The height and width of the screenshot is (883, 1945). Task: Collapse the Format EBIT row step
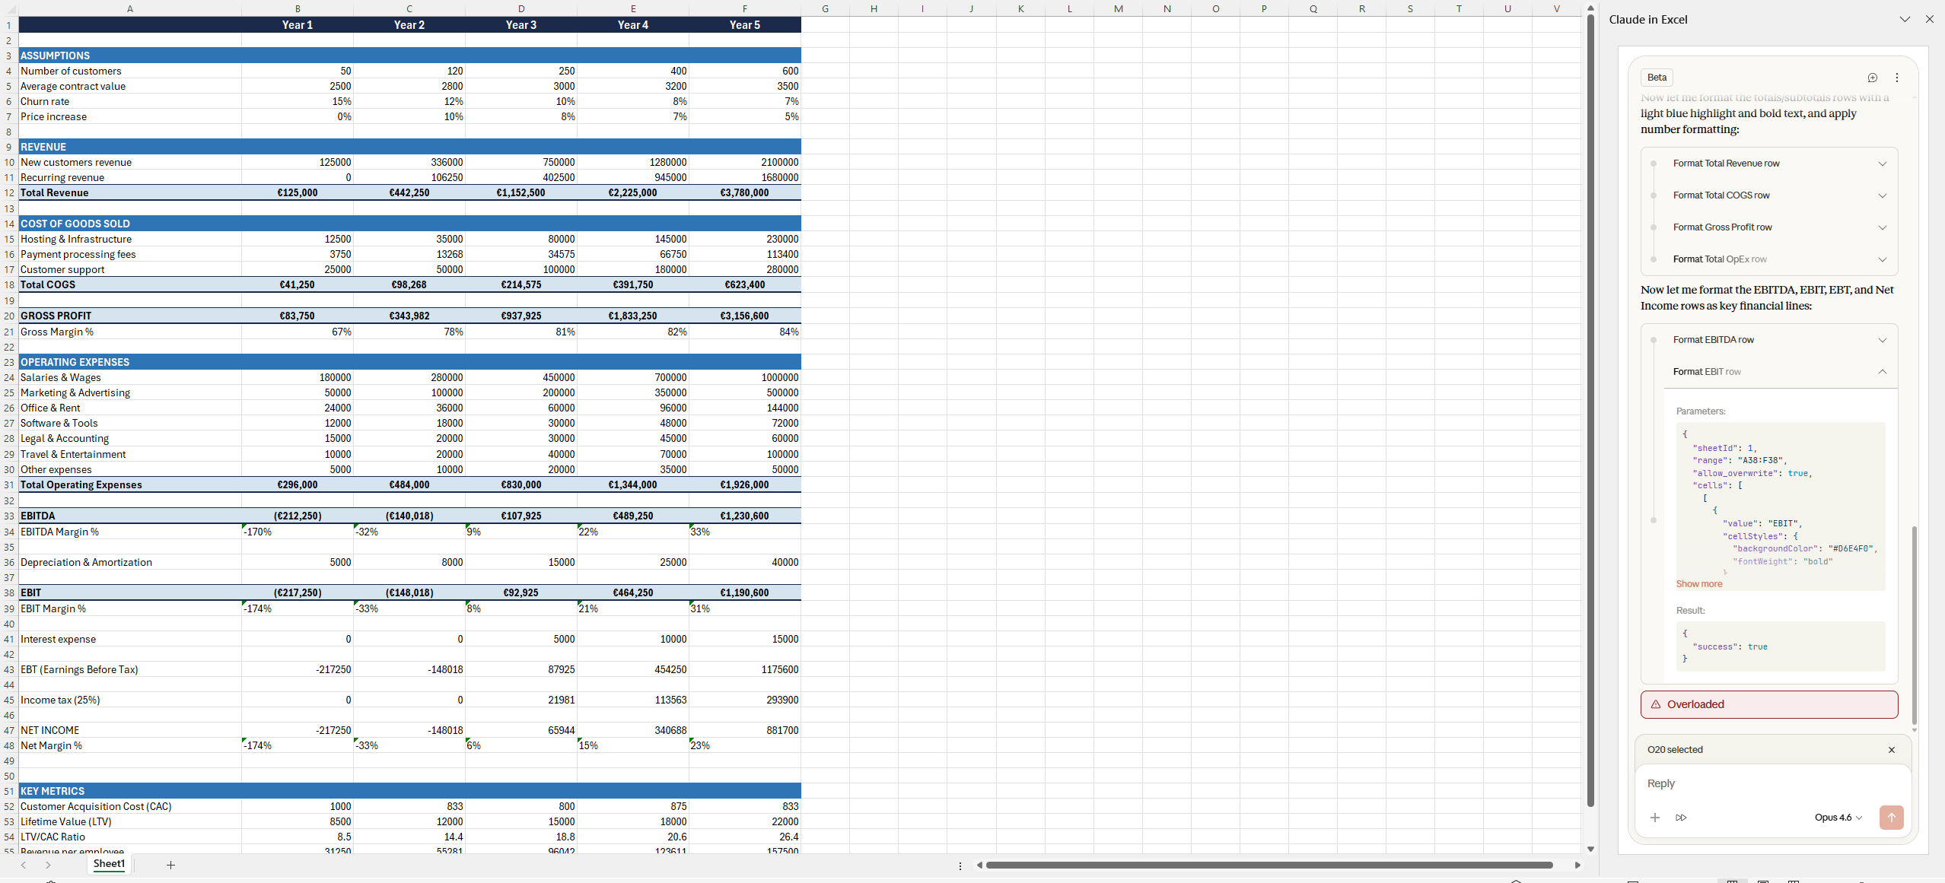(x=1882, y=372)
